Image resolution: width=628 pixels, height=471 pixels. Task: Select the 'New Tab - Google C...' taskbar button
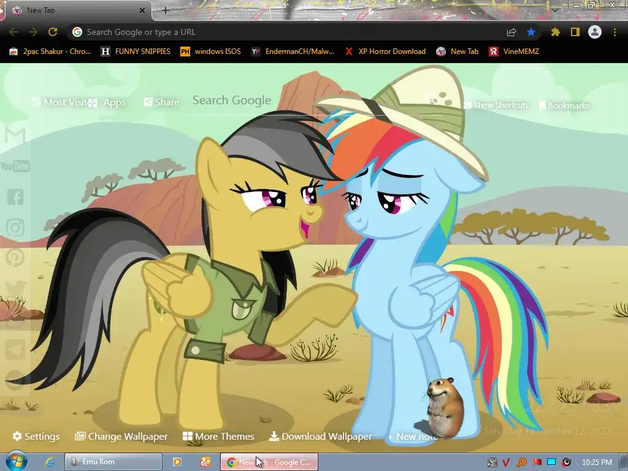click(x=269, y=462)
